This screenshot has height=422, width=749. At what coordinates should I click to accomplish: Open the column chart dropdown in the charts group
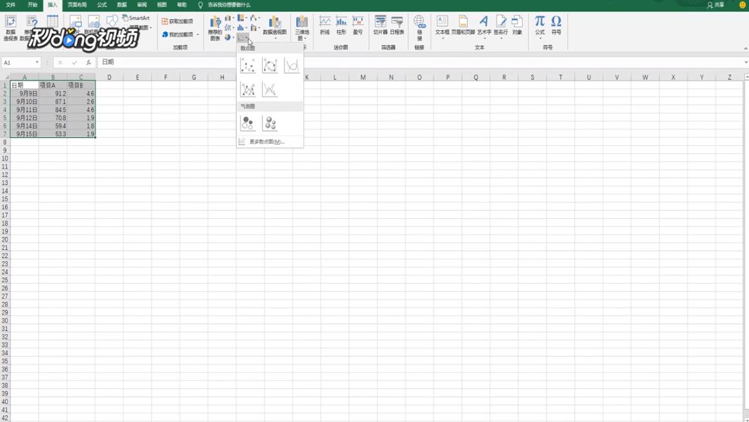coord(229,18)
